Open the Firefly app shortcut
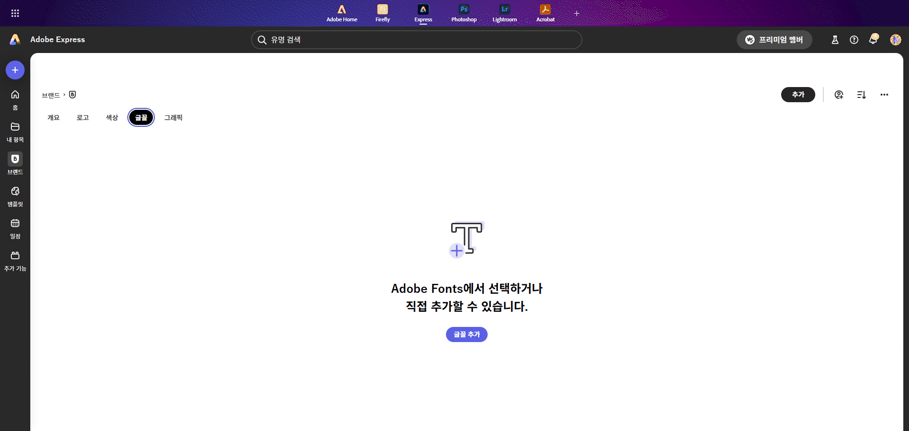Image resolution: width=909 pixels, height=431 pixels. pyautogui.click(x=383, y=13)
